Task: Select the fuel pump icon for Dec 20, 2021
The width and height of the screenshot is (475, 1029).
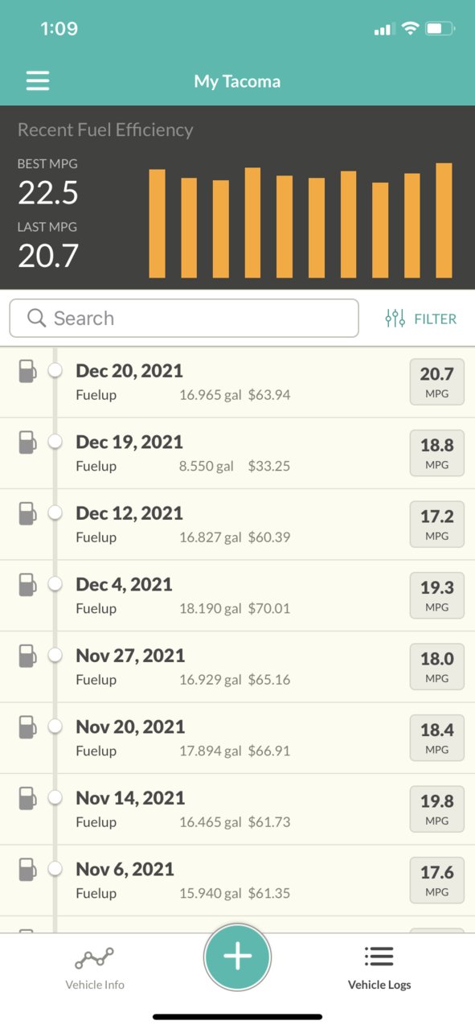Action: [28, 371]
